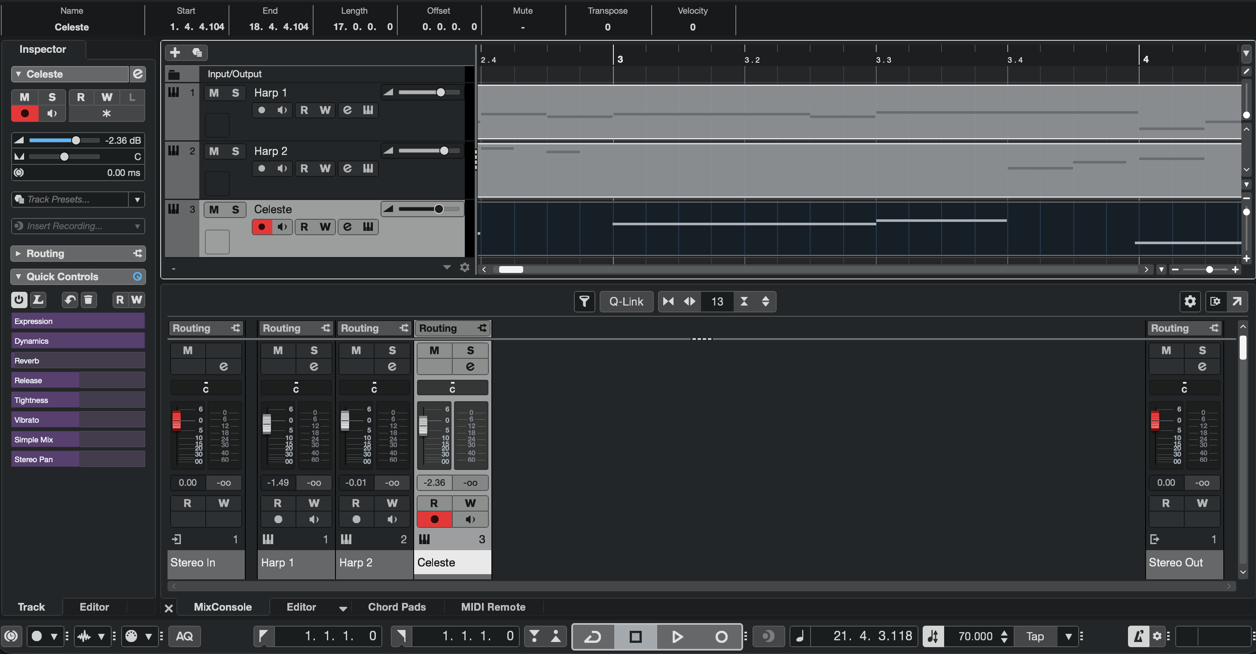
Task: Open Harp 1 Routing in MixConsole
Action: [x=296, y=328]
